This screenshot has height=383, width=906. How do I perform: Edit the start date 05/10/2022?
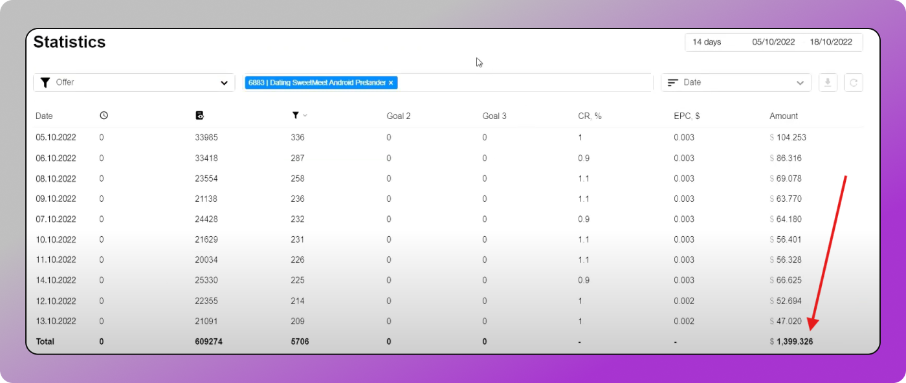pyautogui.click(x=773, y=42)
